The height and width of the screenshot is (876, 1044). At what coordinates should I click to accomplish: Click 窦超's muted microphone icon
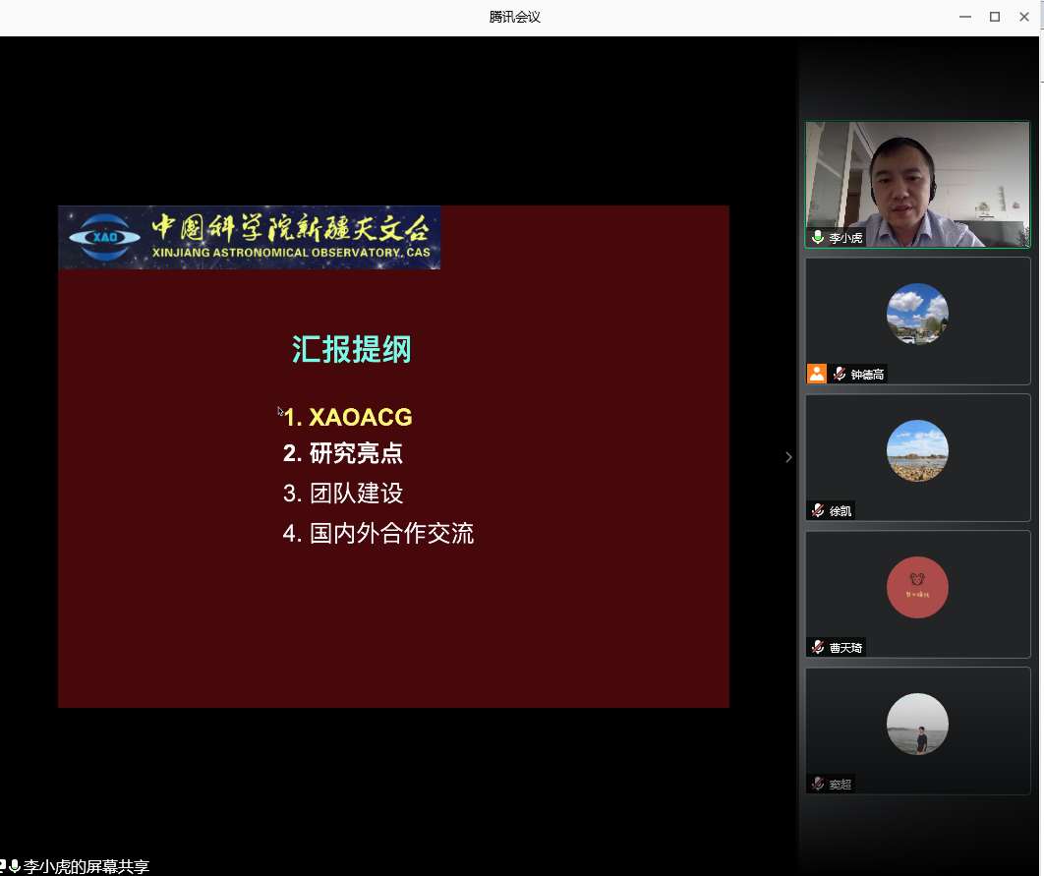pyautogui.click(x=817, y=784)
